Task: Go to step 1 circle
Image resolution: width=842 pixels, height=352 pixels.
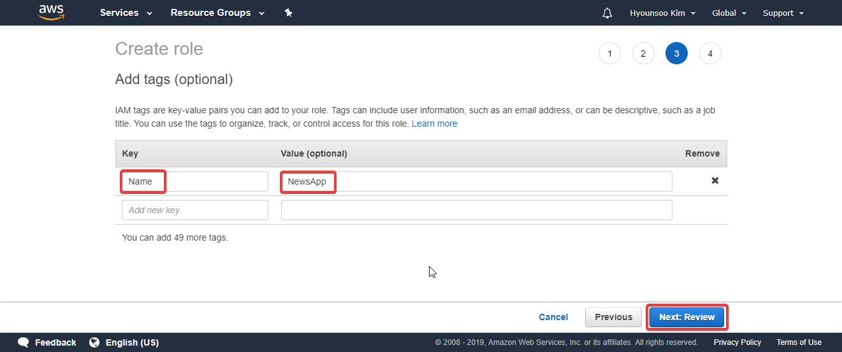Action: 609,53
